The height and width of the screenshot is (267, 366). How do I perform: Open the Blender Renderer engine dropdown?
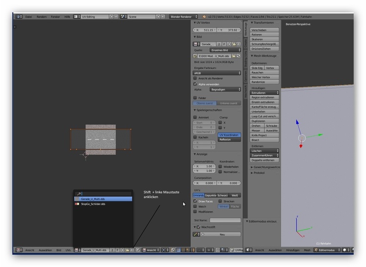[x=183, y=17]
